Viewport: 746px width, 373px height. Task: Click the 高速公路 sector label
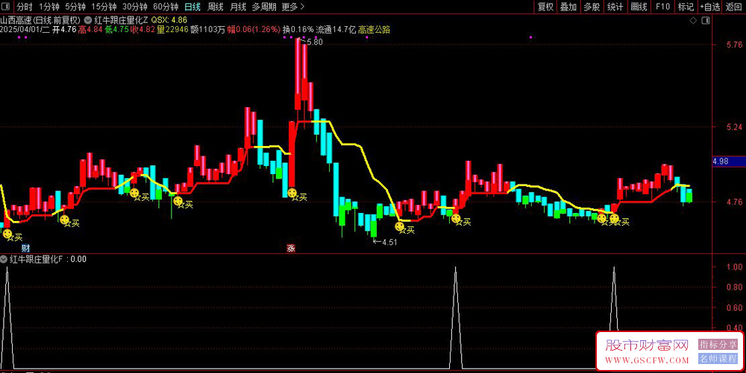[374, 30]
